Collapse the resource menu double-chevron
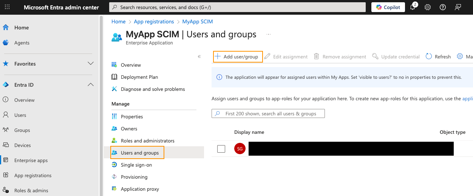 pyautogui.click(x=199, y=57)
